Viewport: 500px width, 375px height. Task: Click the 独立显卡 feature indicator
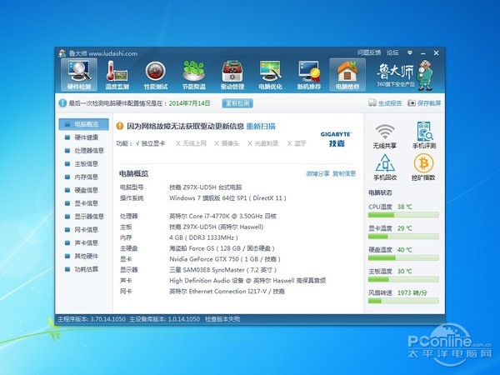(150, 143)
